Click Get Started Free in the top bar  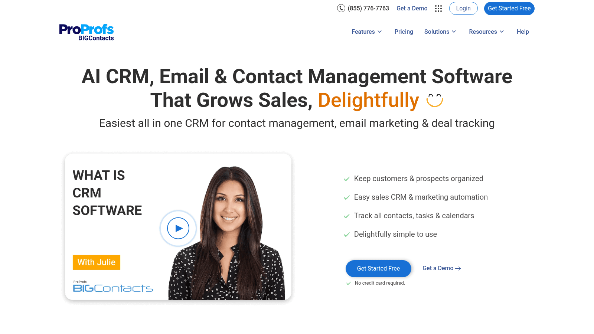[x=509, y=8]
